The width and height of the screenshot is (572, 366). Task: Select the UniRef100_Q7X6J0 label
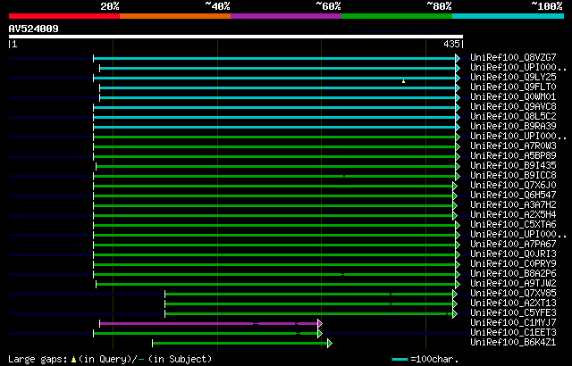(x=513, y=186)
